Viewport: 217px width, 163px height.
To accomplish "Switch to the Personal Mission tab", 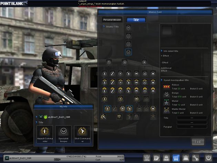I will coord(112,20).
